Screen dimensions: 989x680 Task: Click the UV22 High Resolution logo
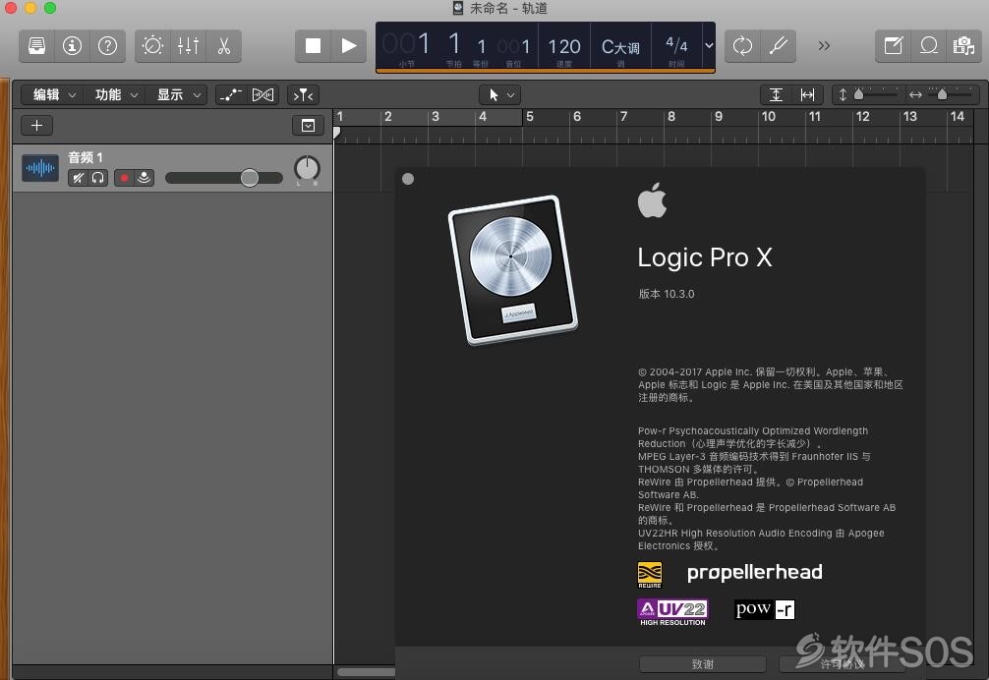[x=672, y=612]
